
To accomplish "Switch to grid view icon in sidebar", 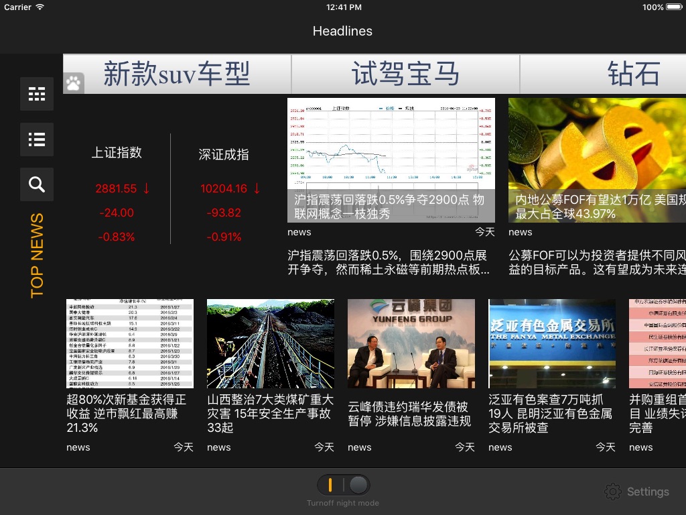I will coord(37,94).
